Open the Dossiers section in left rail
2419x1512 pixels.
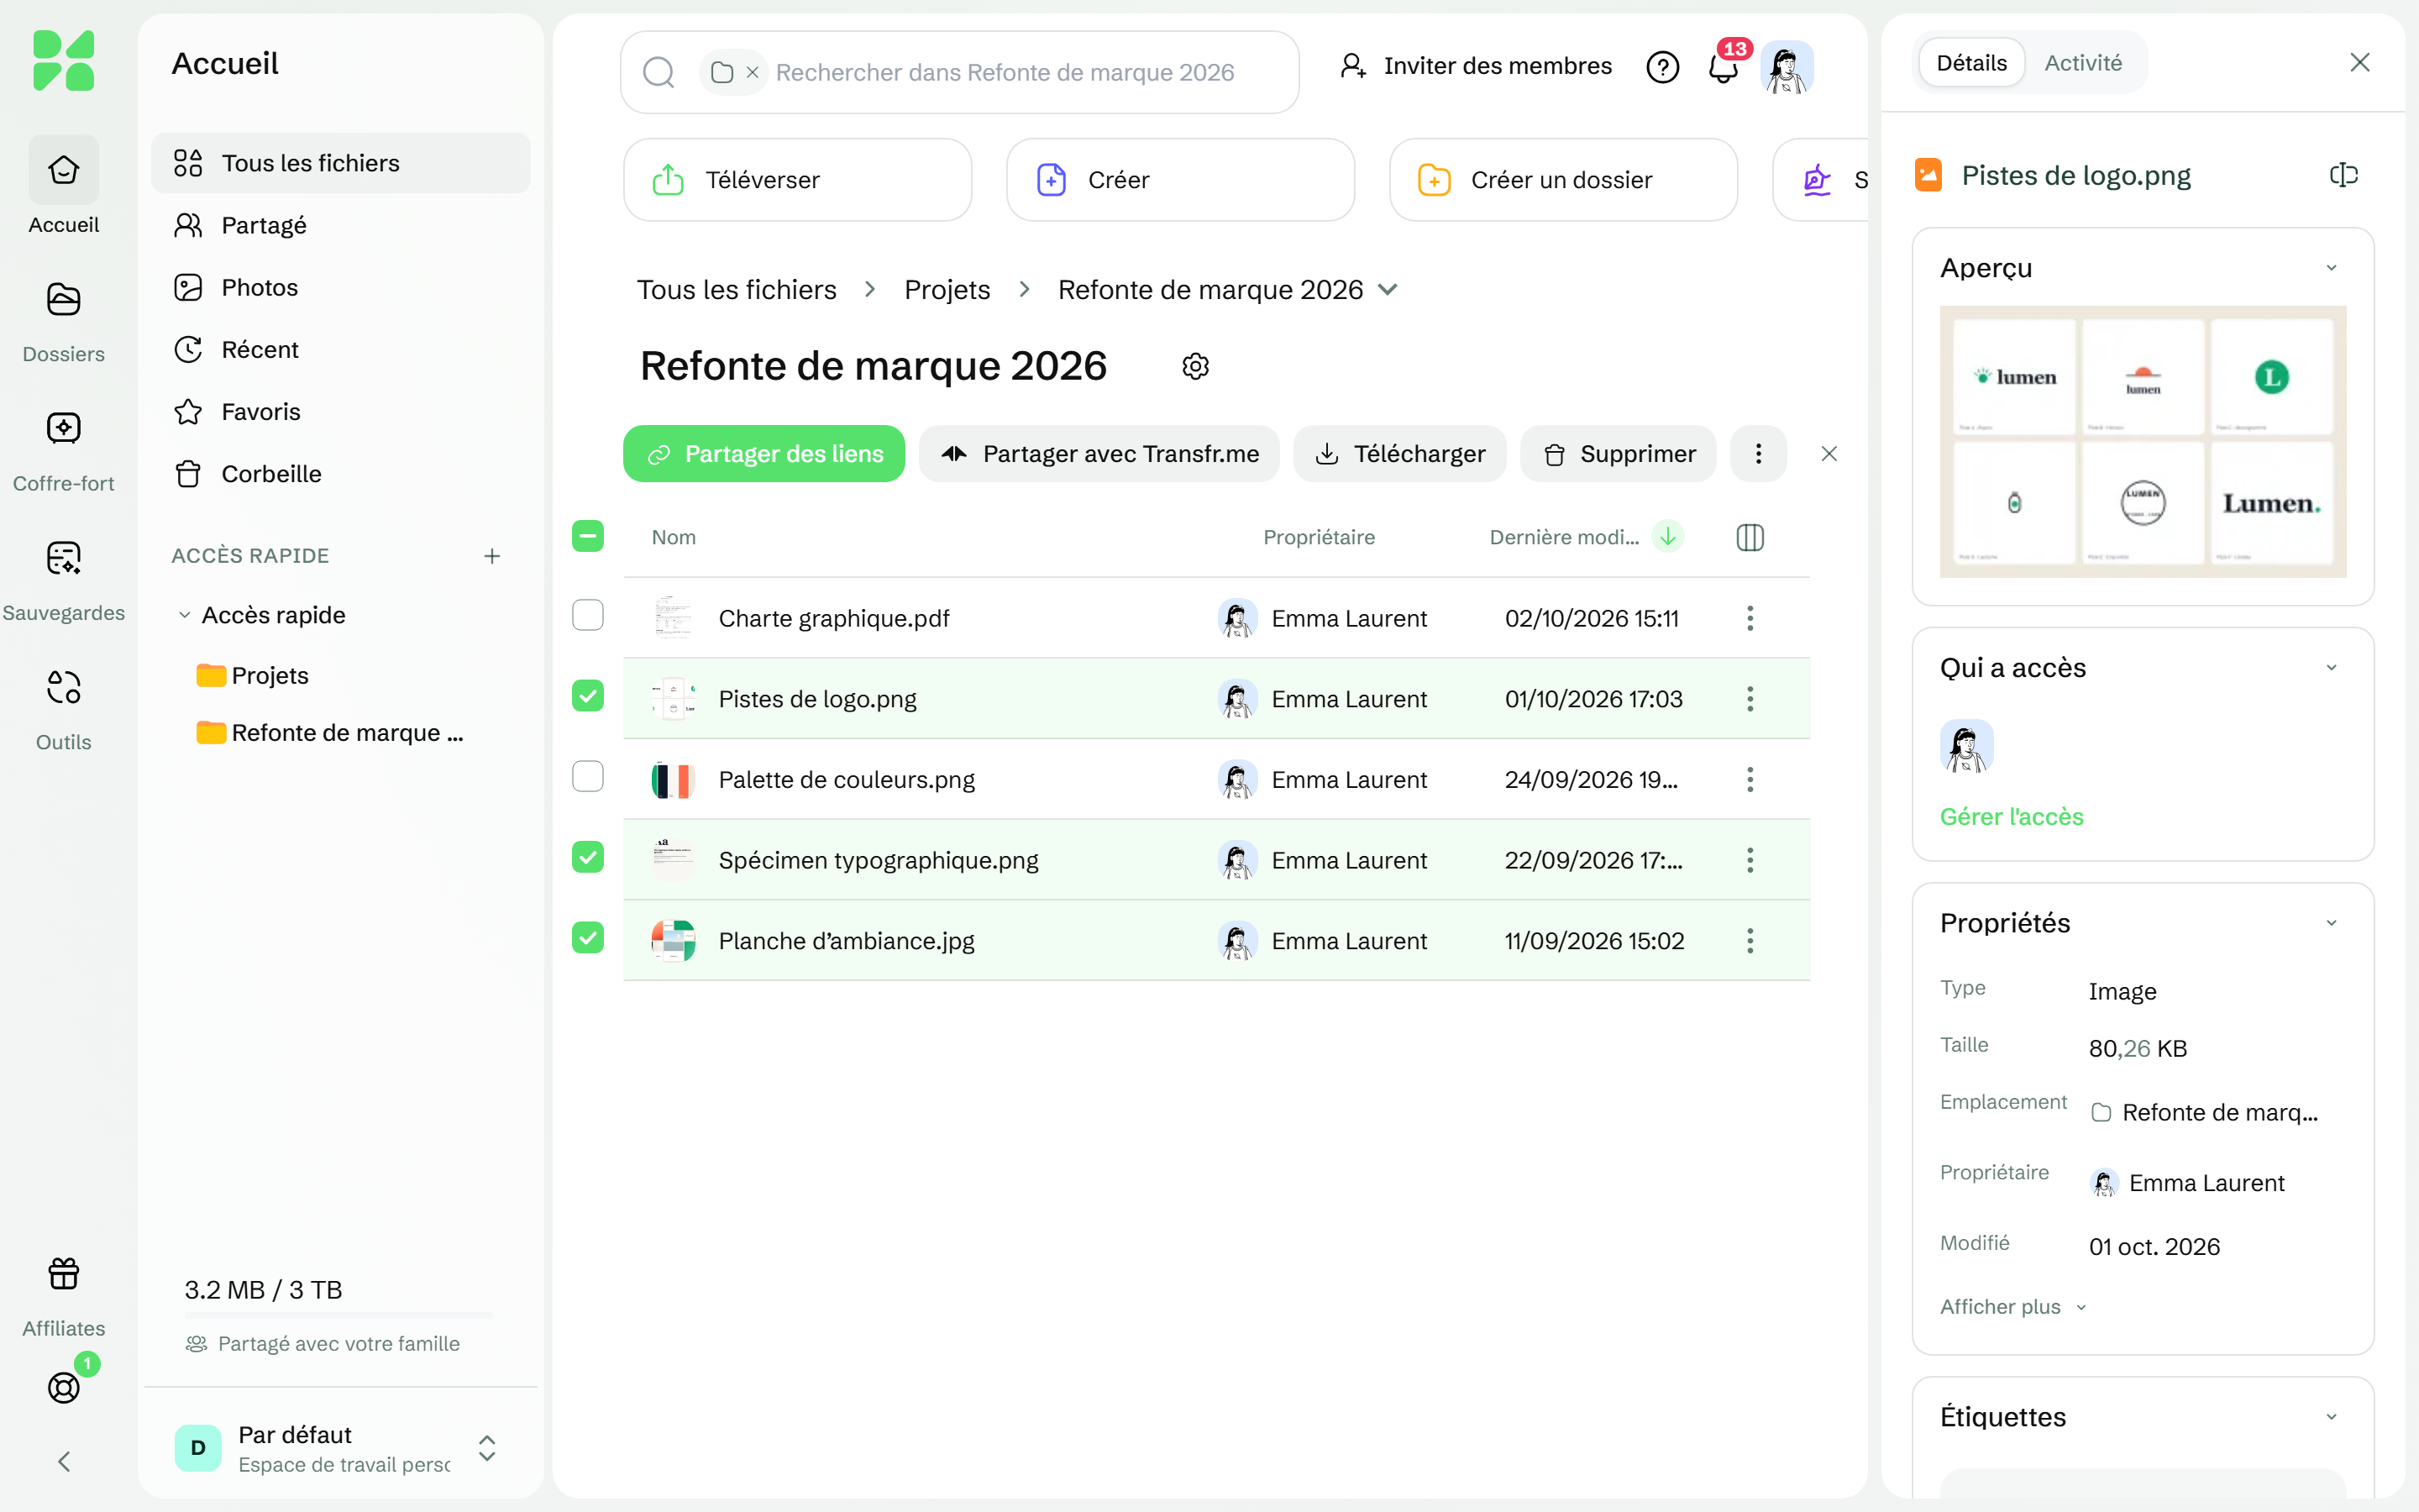[63, 322]
